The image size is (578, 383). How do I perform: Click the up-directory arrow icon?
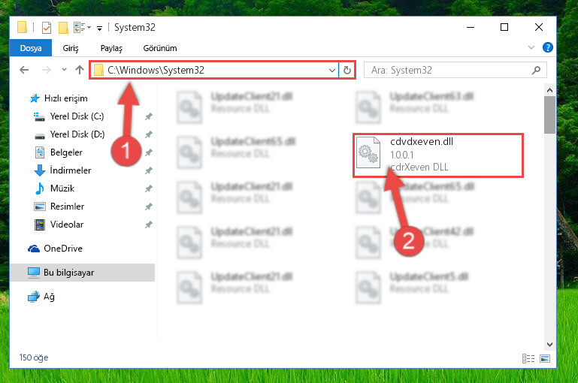coord(79,70)
